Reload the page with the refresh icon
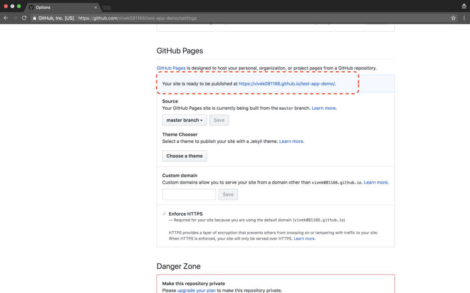This screenshot has height=293, width=470. 24,18
